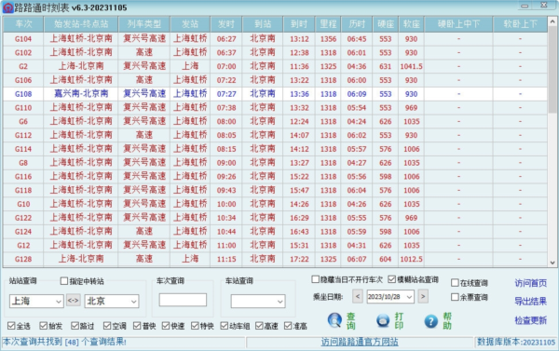Select train G112 row
This screenshot has width=559, height=351.
275,135
